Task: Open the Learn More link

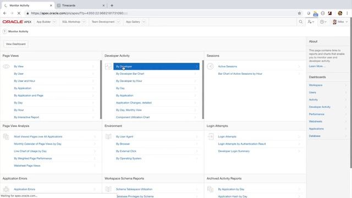Action: coord(317,66)
